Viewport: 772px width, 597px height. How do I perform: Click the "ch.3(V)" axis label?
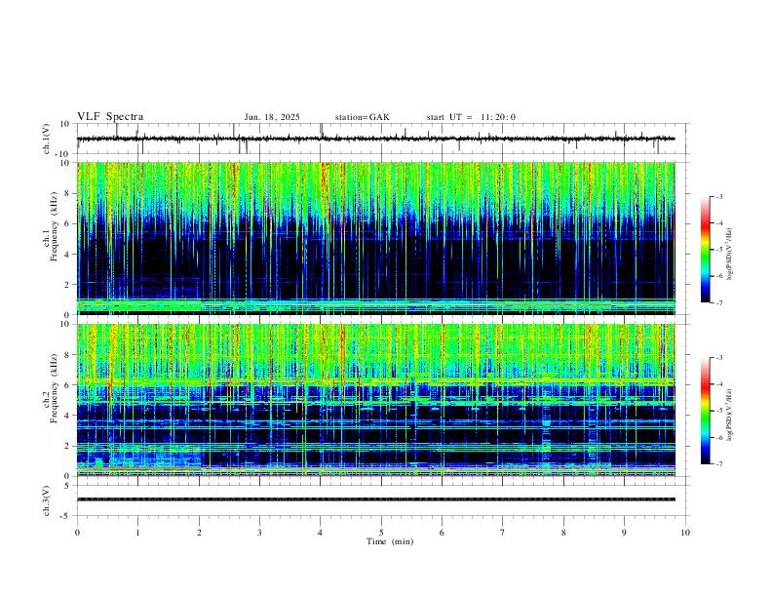pyautogui.click(x=47, y=500)
